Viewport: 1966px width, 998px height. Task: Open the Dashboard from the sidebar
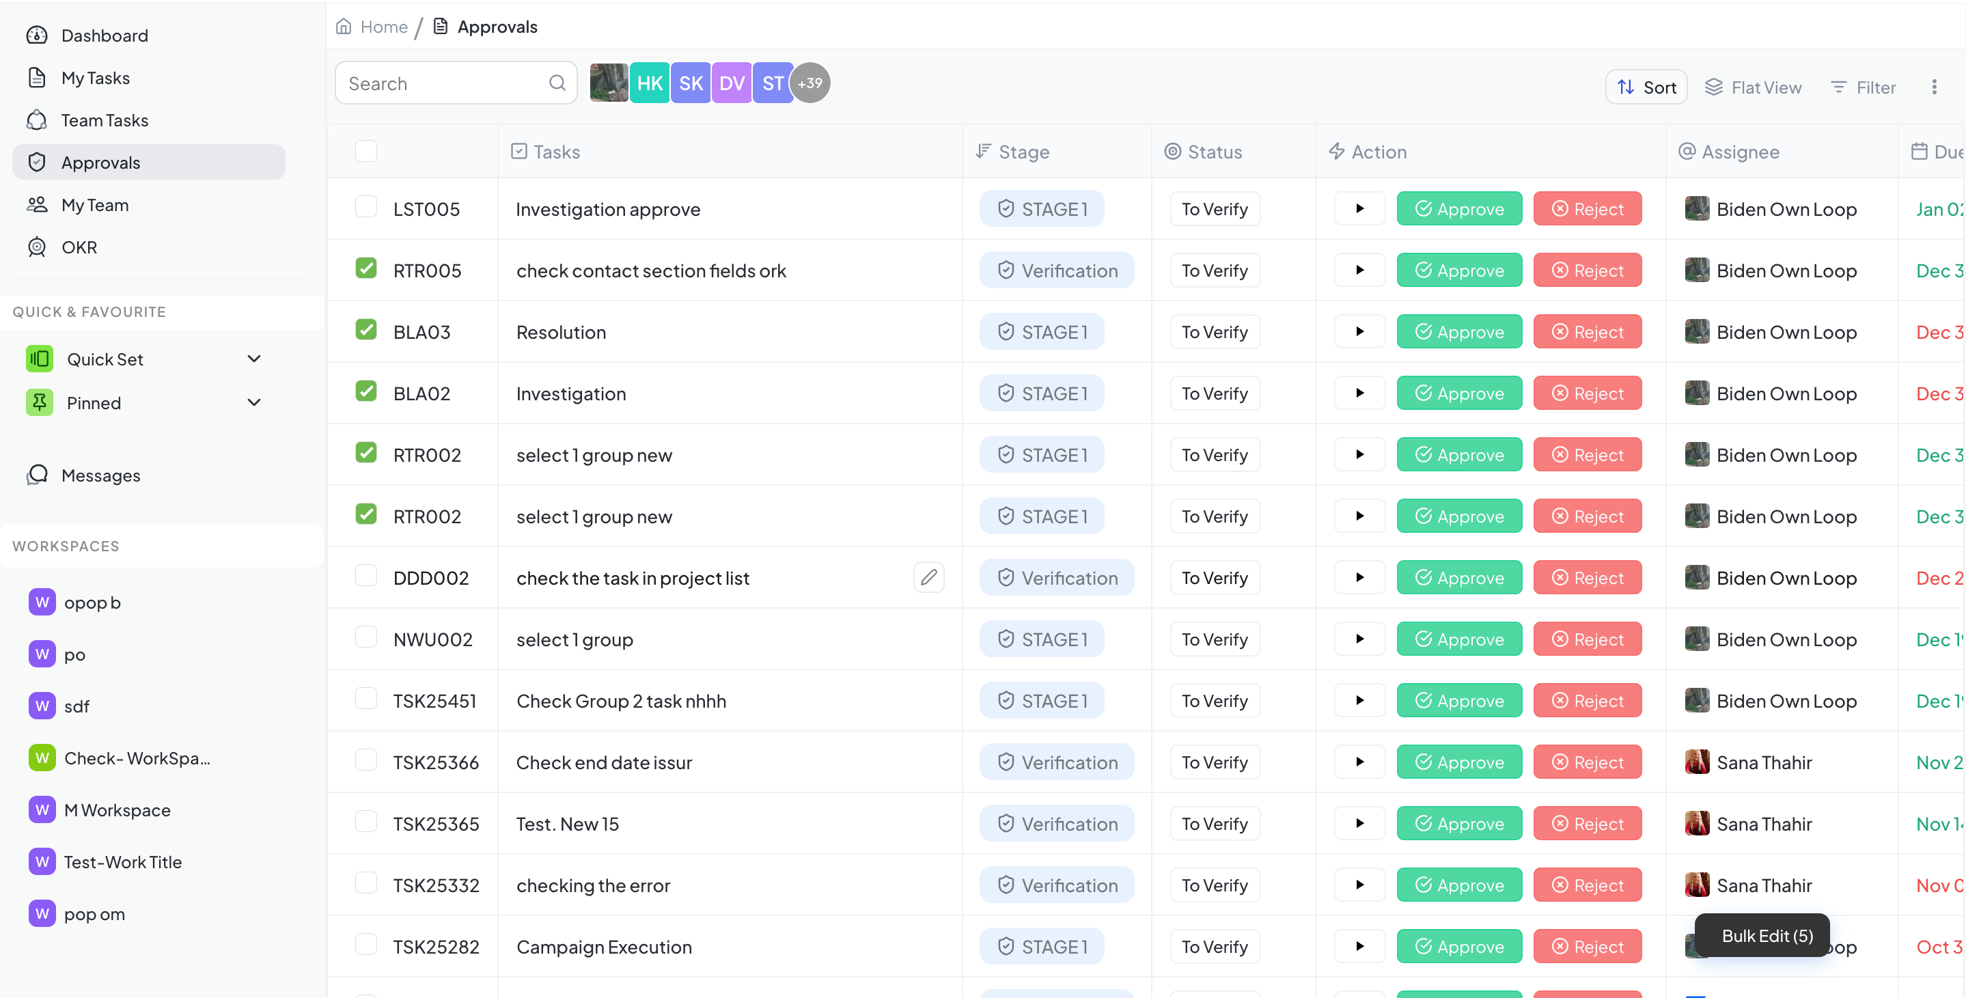[x=105, y=35]
